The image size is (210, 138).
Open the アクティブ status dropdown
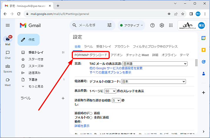[x=131, y=25]
